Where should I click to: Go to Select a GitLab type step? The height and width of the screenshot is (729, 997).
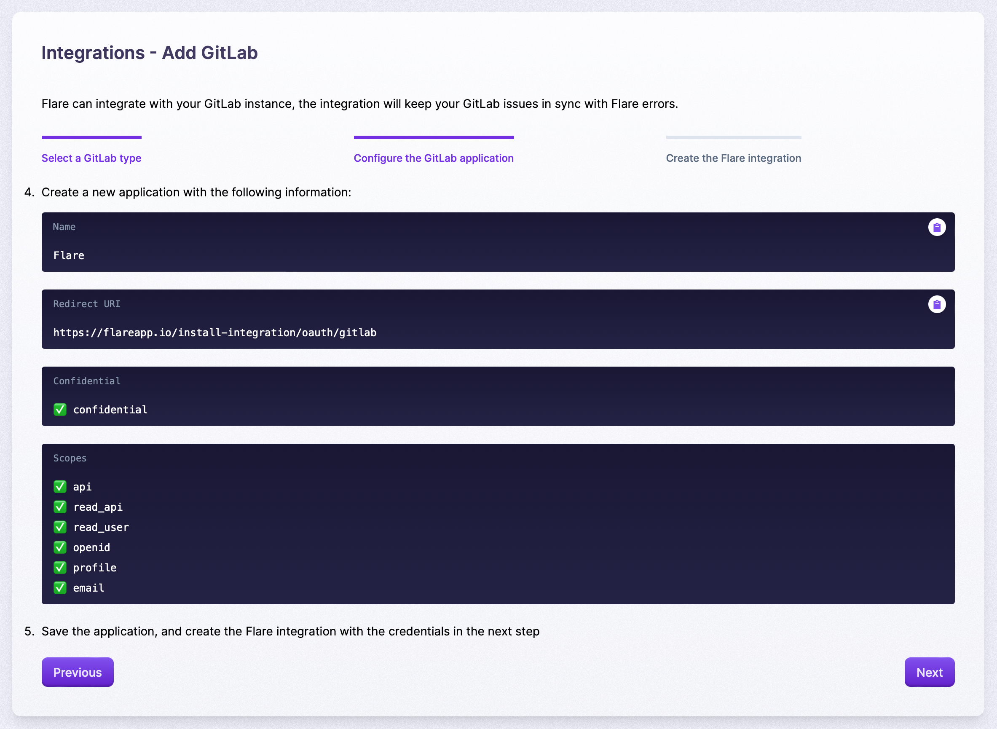coord(91,158)
